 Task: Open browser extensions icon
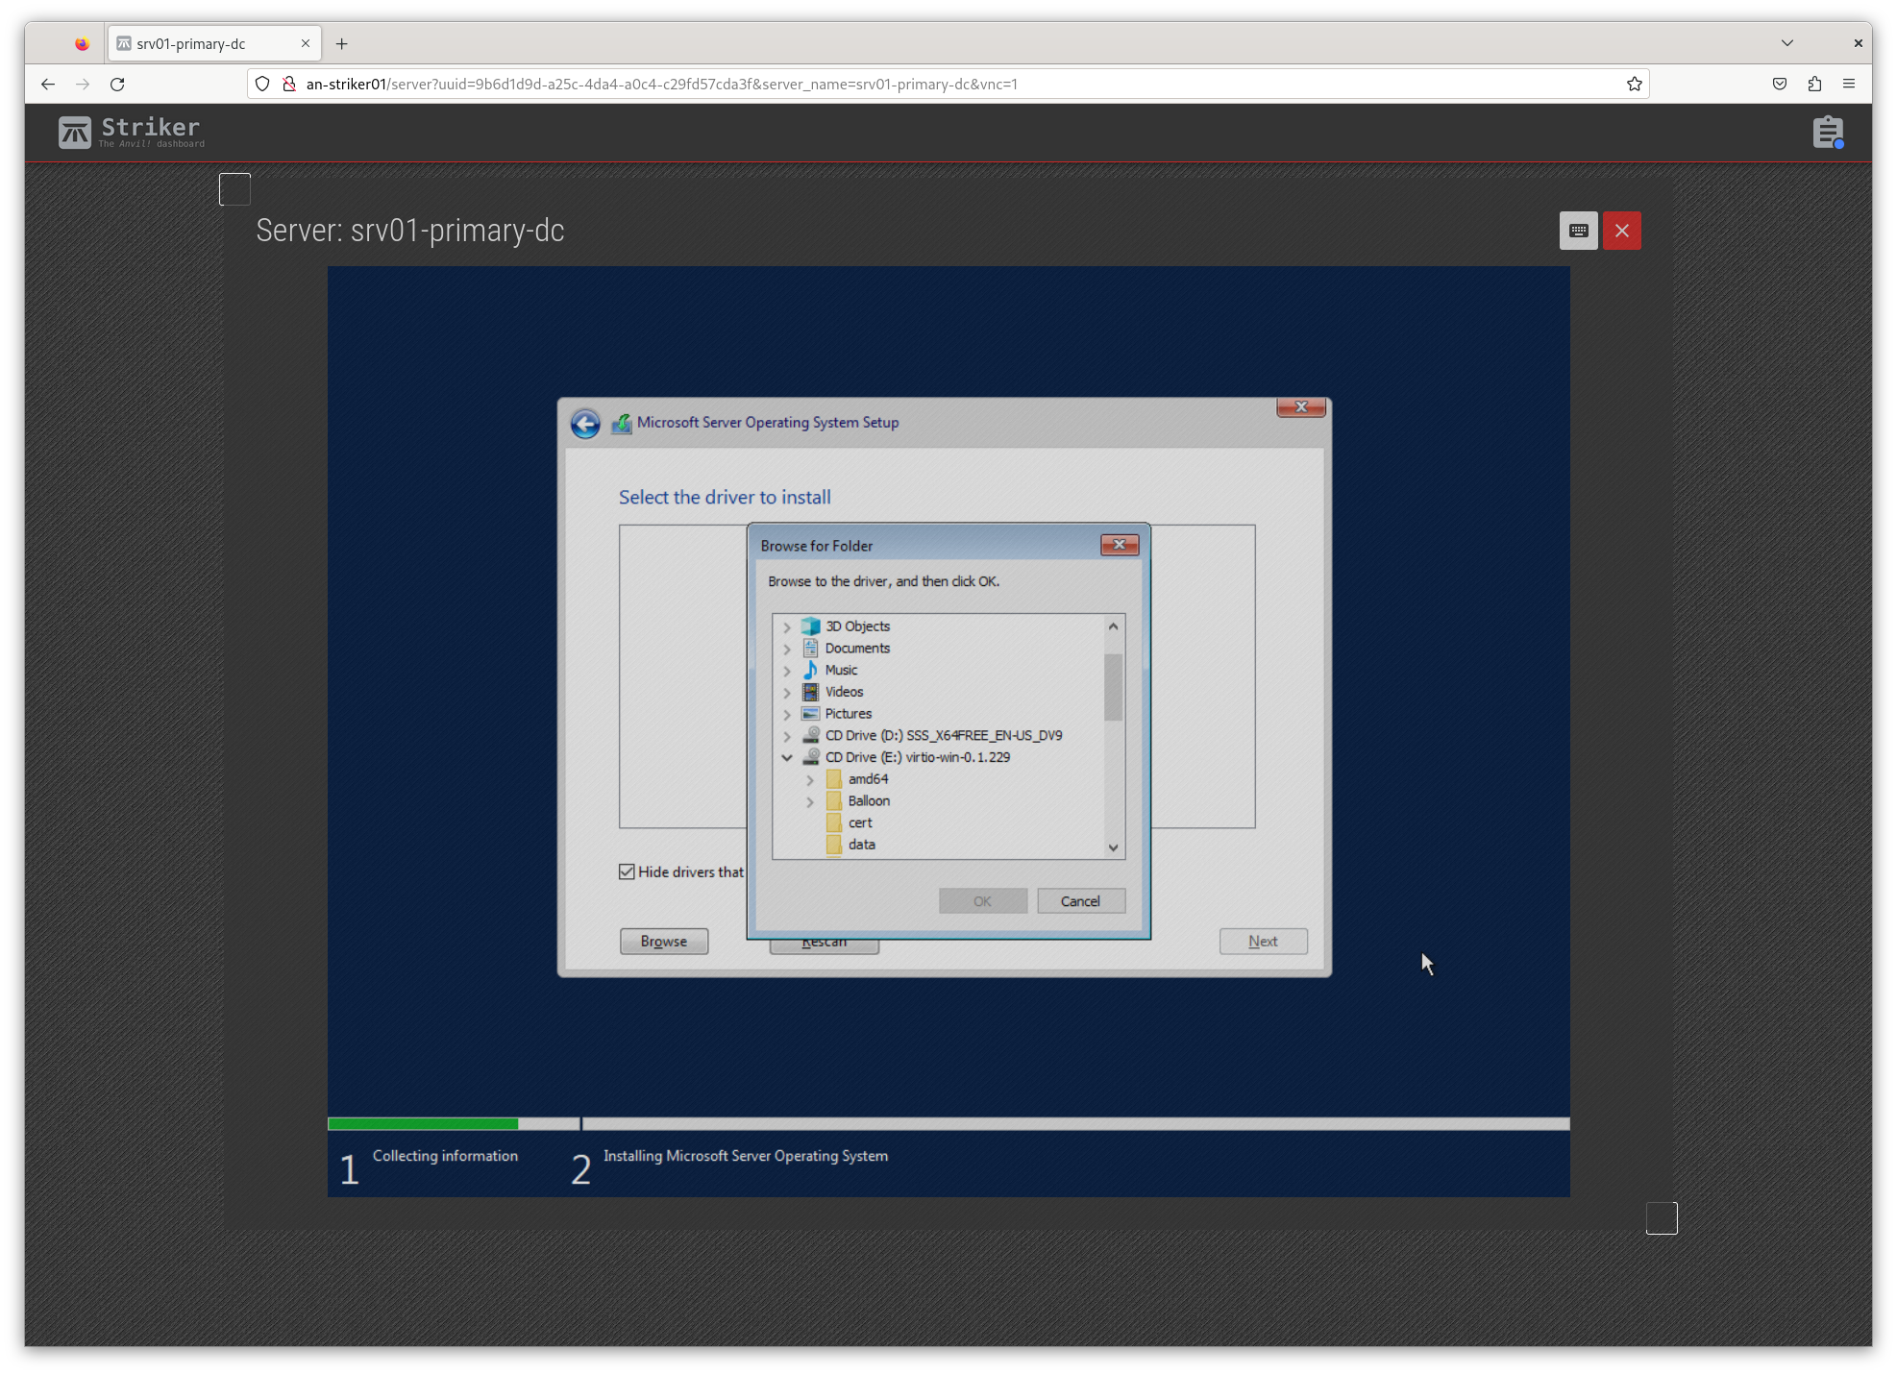[1814, 85]
